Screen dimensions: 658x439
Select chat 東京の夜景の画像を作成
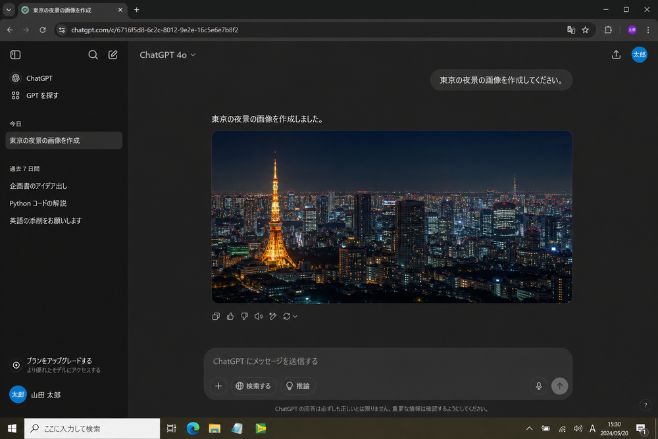[x=64, y=140]
